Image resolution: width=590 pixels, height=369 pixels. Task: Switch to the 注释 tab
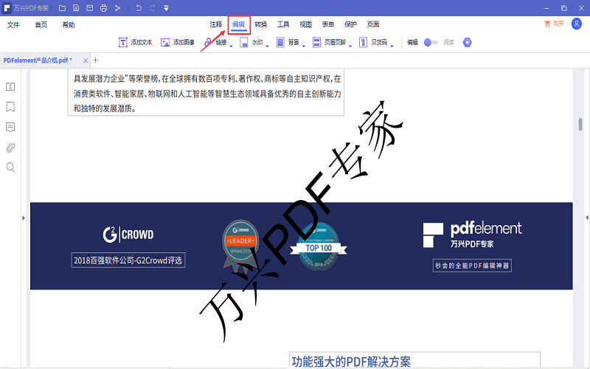pos(216,24)
